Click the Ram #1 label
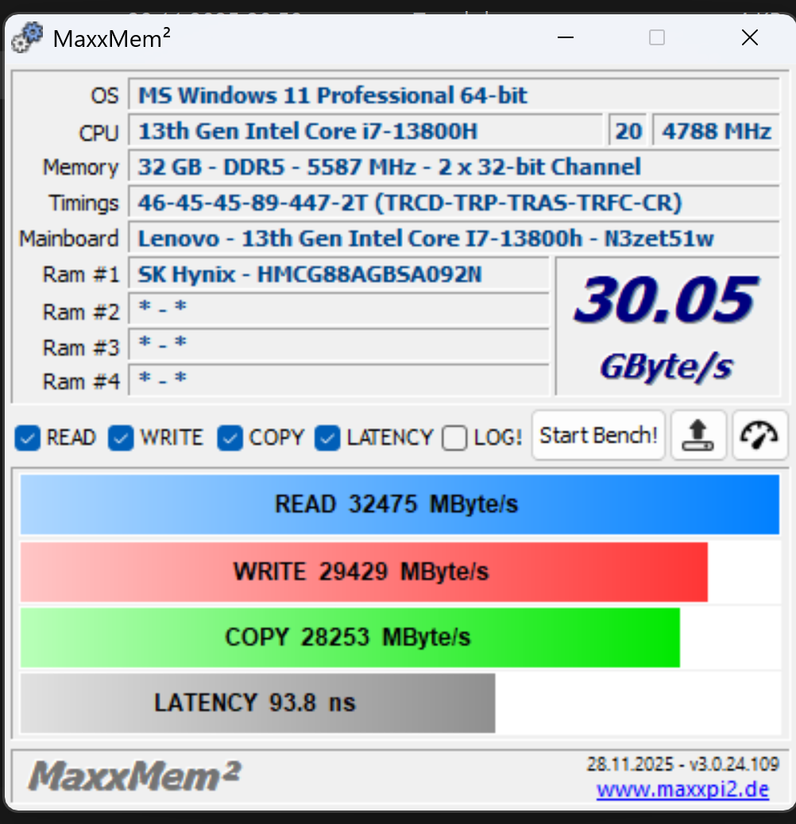The image size is (796, 824). 82,274
